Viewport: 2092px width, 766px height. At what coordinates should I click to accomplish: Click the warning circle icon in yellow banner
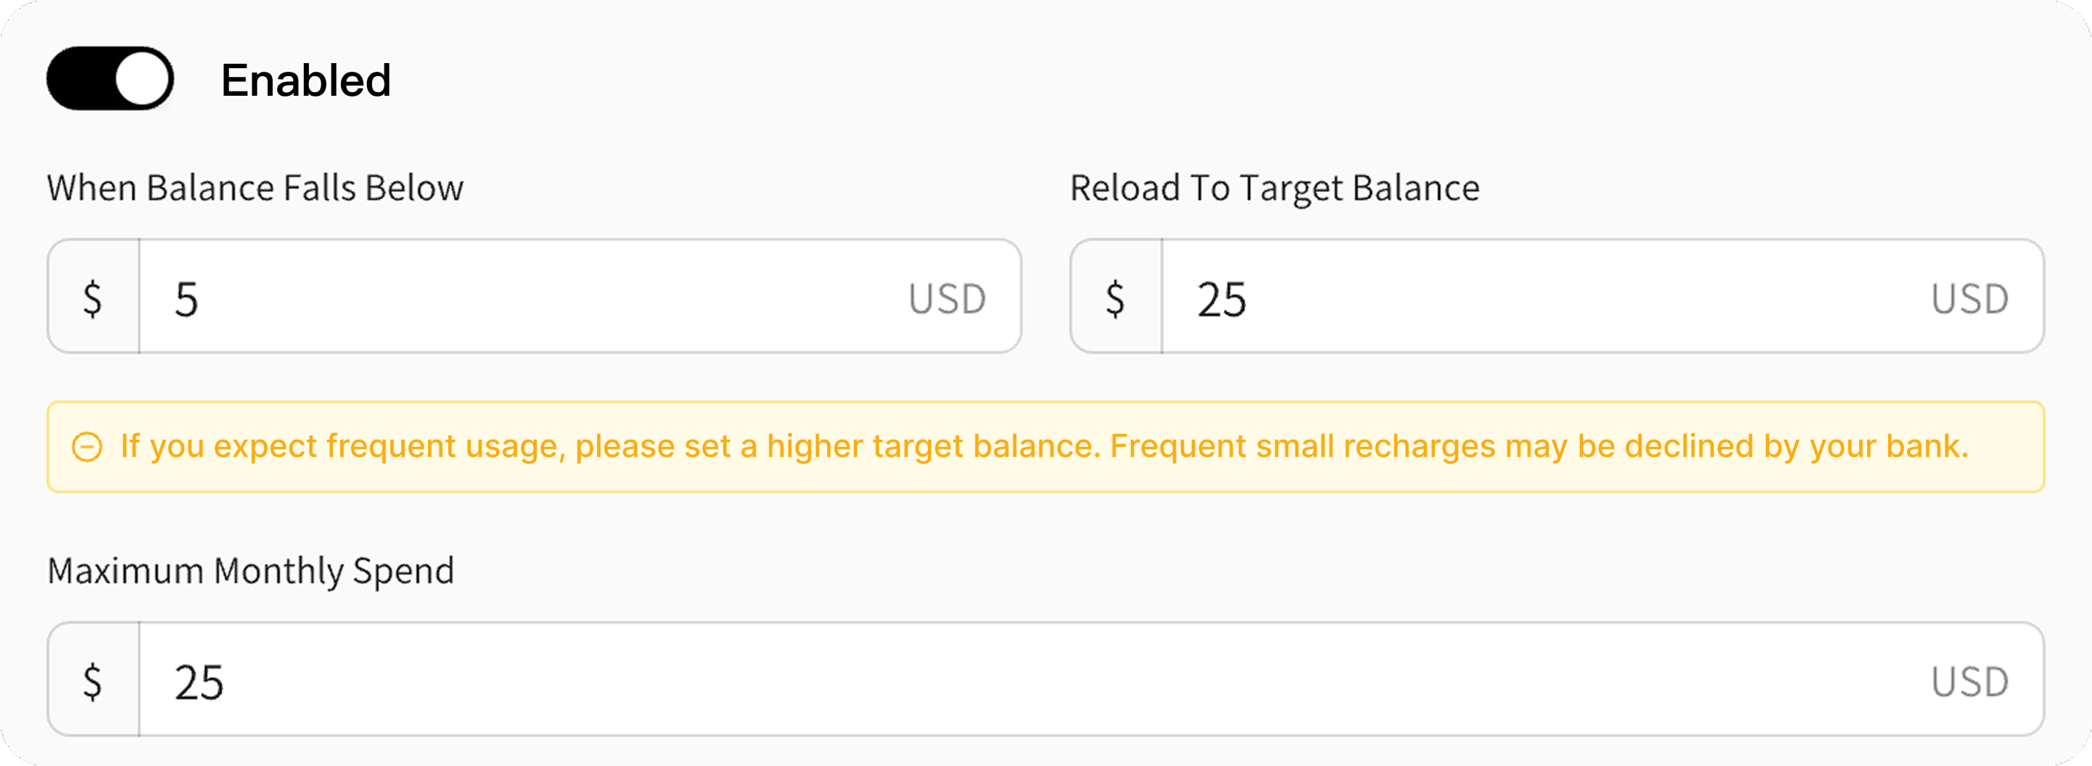coord(87,447)
